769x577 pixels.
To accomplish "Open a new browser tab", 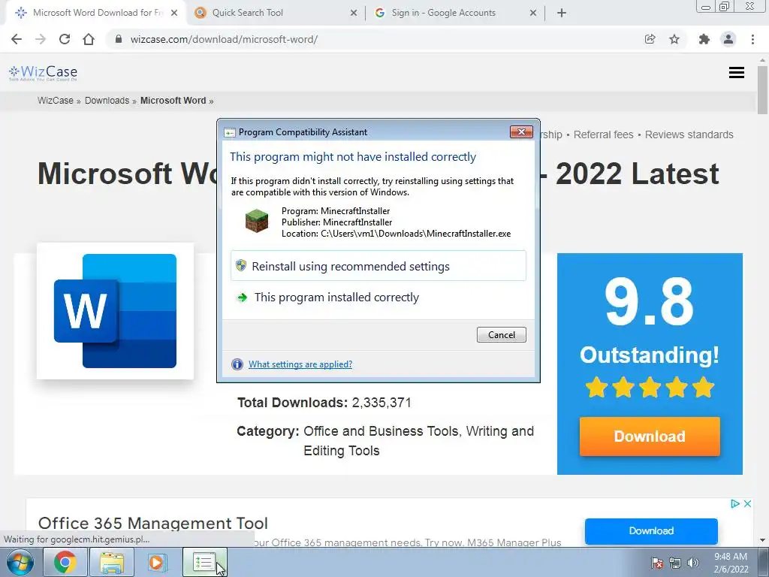I will coord(562,13).
